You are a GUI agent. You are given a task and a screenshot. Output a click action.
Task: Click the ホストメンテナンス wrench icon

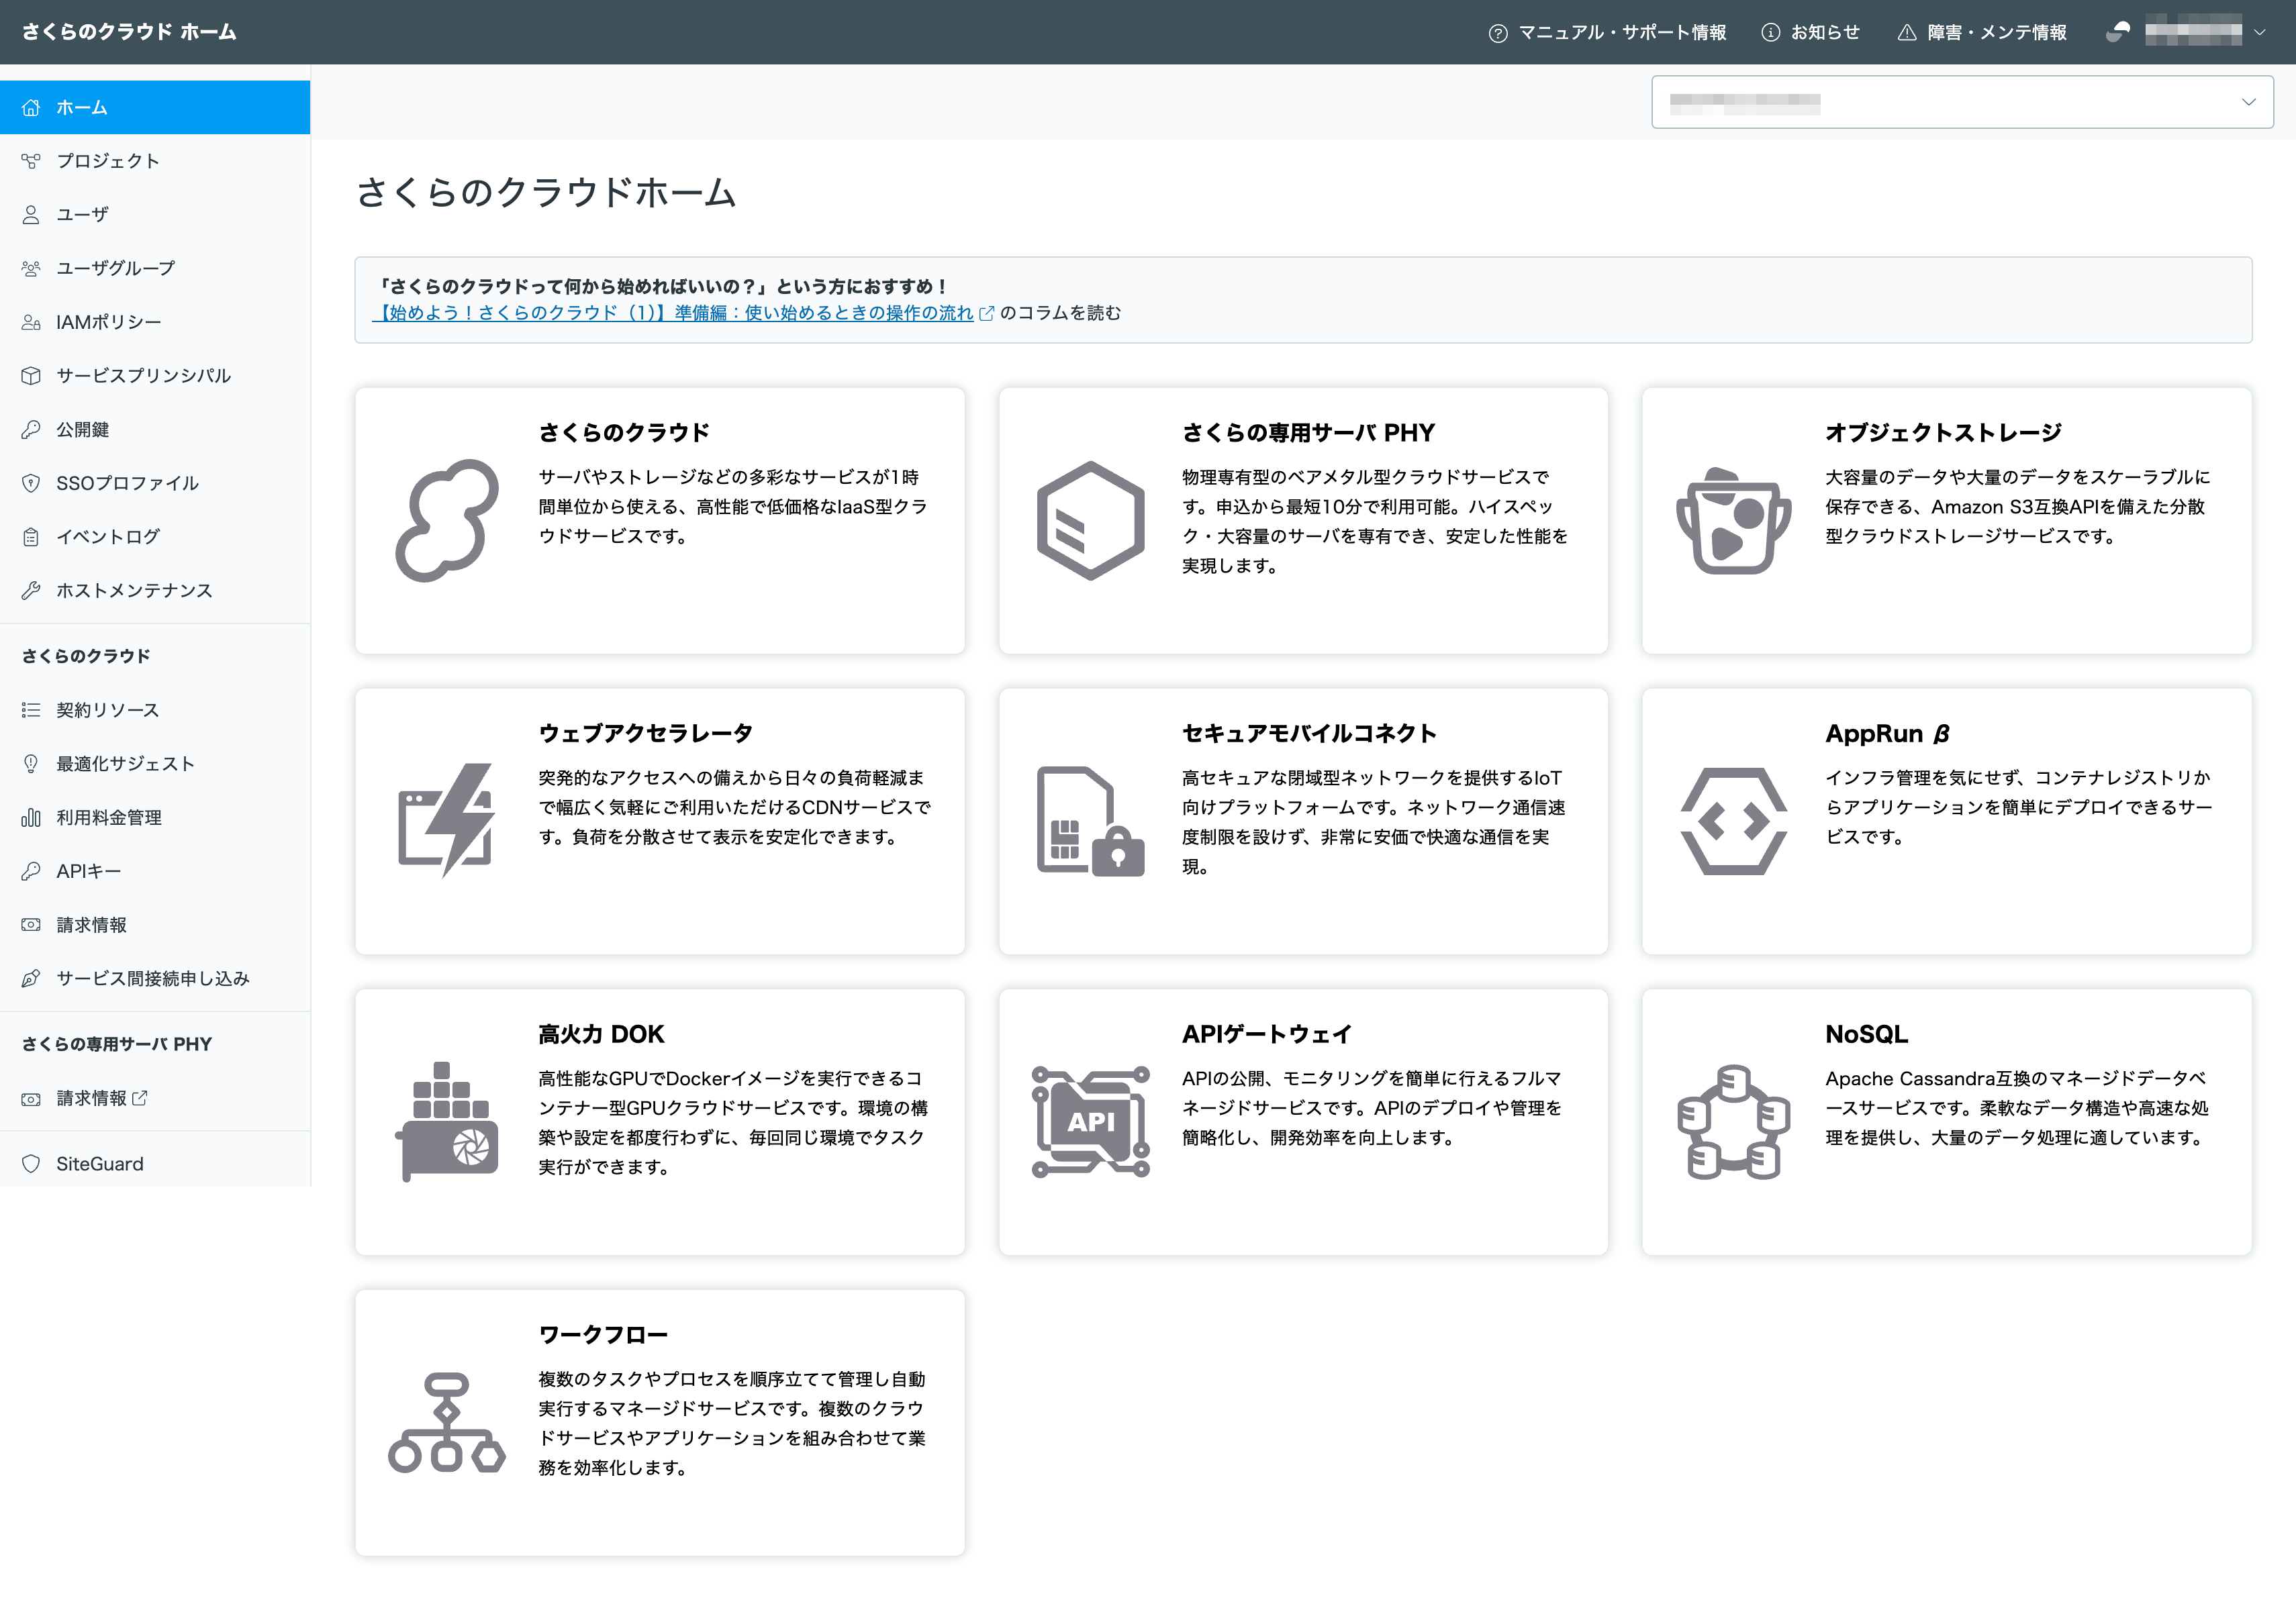[31, 590]
